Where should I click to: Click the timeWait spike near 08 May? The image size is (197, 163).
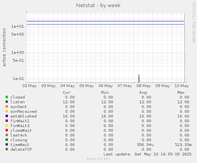[139, 79]
